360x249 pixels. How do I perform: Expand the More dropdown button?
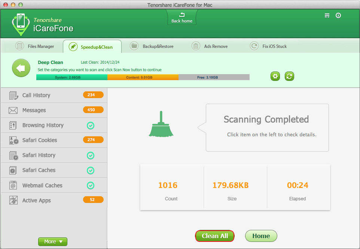click(53, 242)
